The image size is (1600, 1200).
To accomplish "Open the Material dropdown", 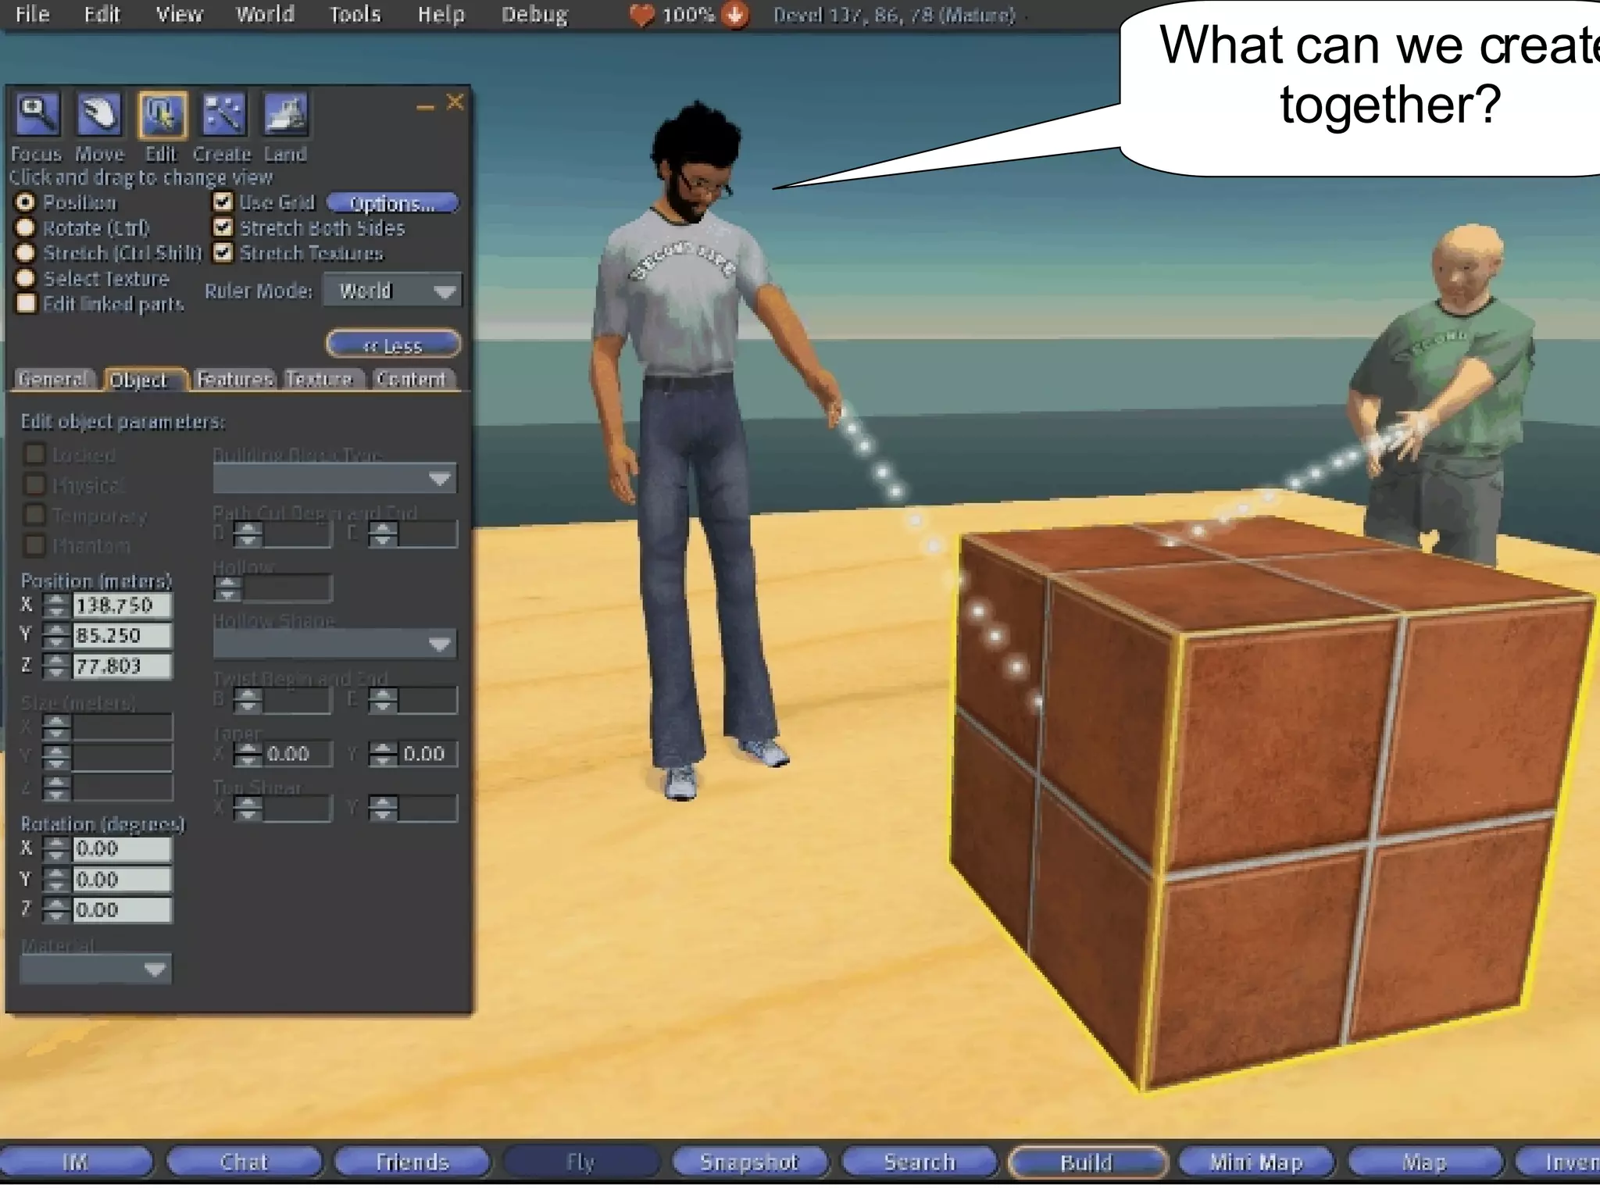I will coord(95,970).
